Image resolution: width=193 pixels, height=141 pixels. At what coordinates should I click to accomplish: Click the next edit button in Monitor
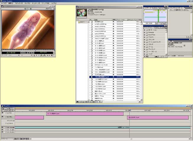49,56
